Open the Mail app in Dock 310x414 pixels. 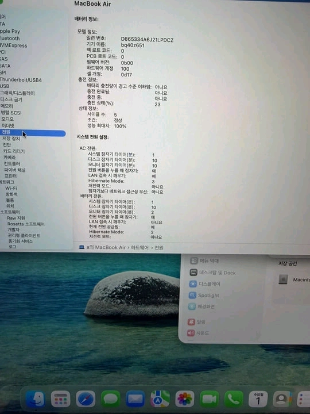(x=135, y=399)
